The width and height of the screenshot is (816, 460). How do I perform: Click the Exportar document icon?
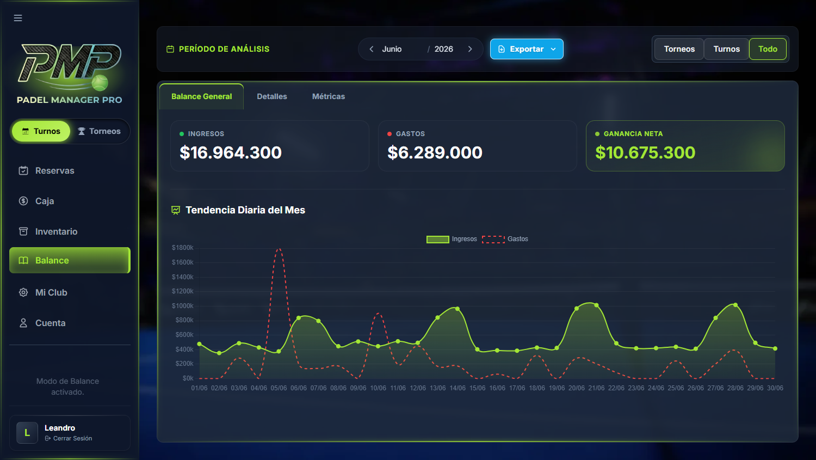(x=502, y=49)
